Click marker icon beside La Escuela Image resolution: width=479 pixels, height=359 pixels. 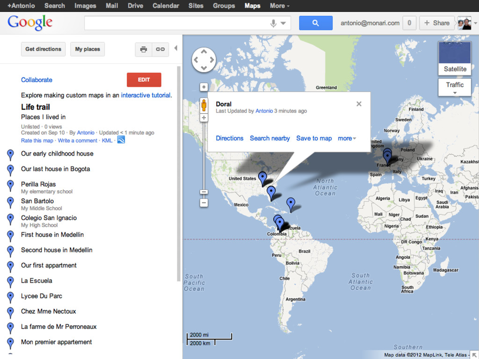tap(10, 282)
